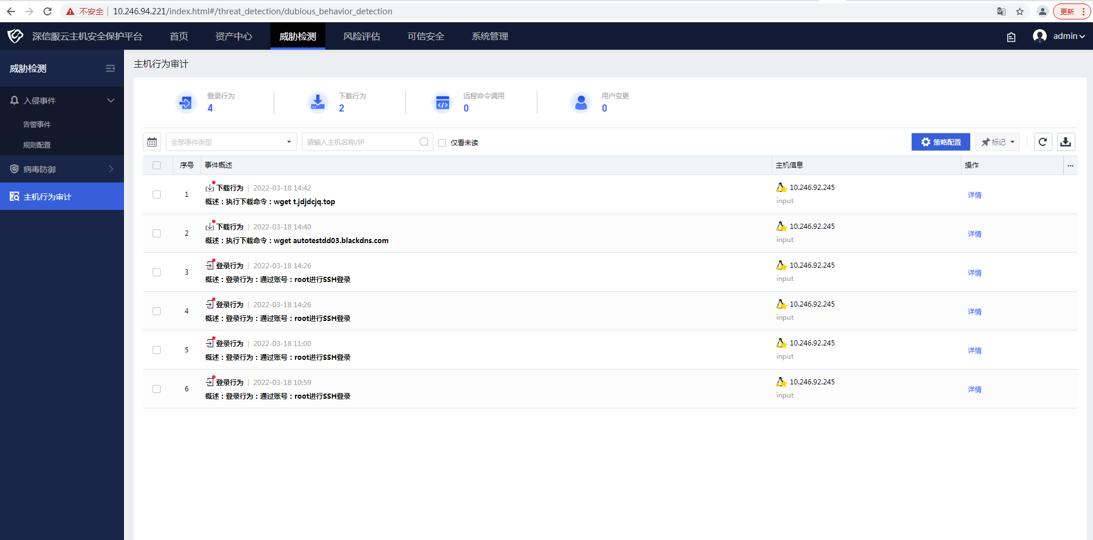Click the platform shield logo icon
The image size is (1093, 540).
click(x=15, y=36)
